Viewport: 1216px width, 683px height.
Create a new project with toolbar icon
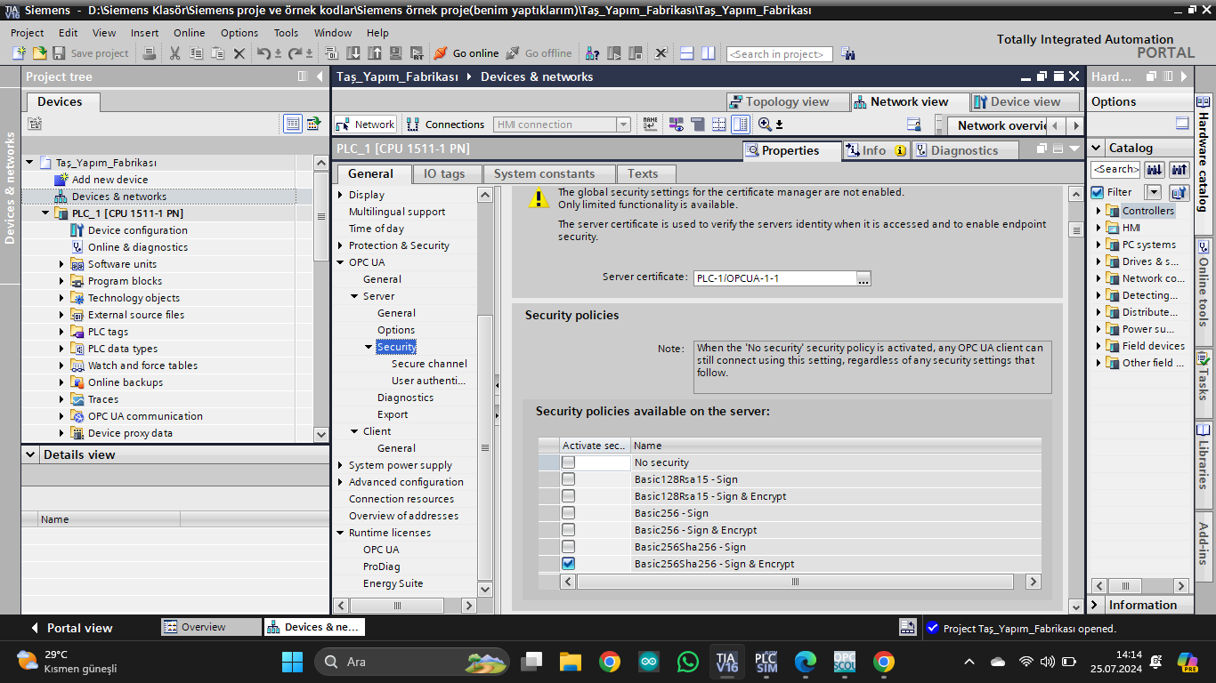19,53
